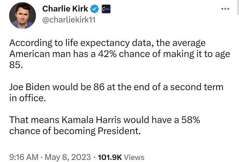Visit the @charliekirk11 handle

69,20
